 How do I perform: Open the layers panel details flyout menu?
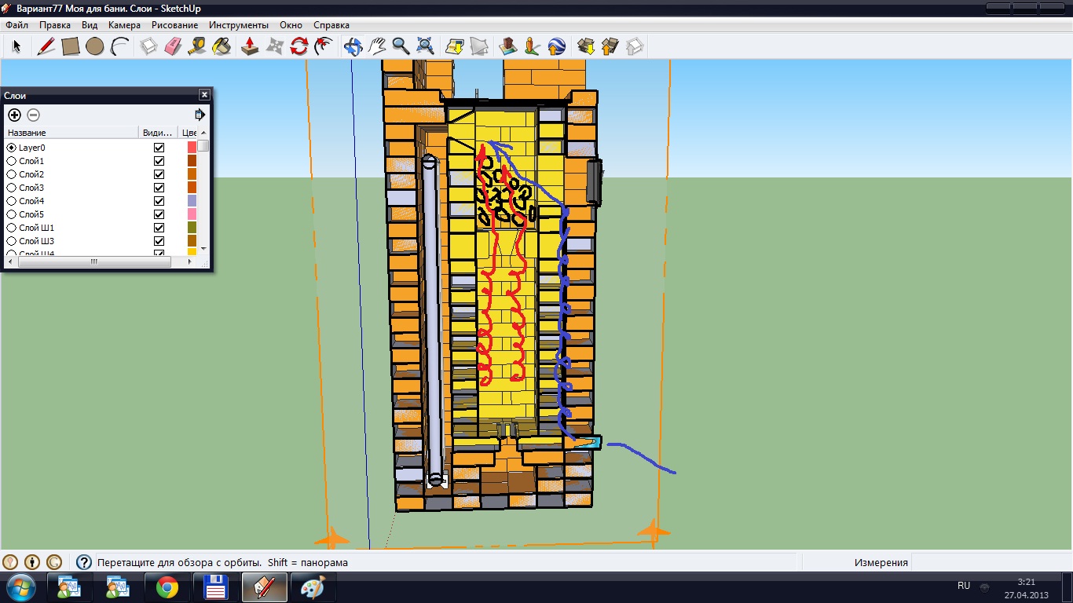[x=200, y=115]
